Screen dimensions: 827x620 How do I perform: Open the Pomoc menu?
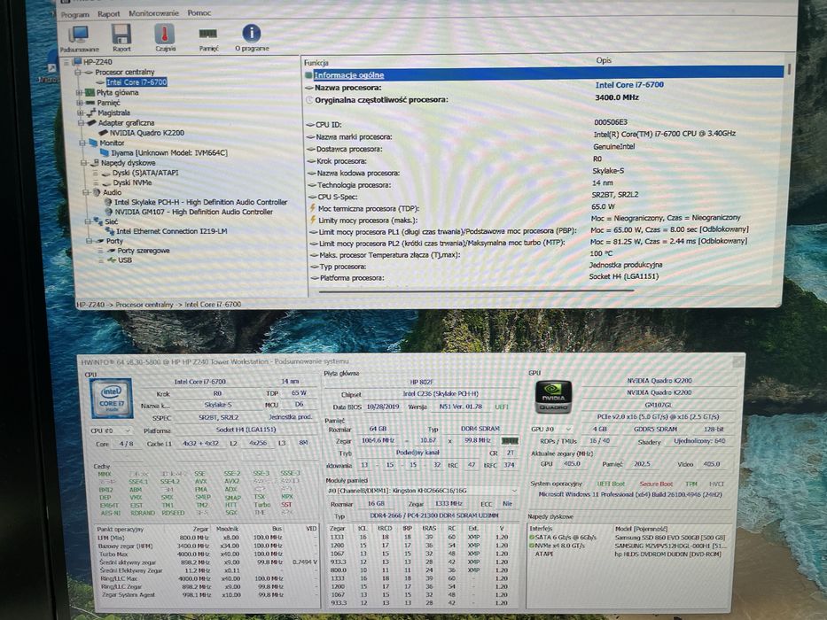coord(199,12)
